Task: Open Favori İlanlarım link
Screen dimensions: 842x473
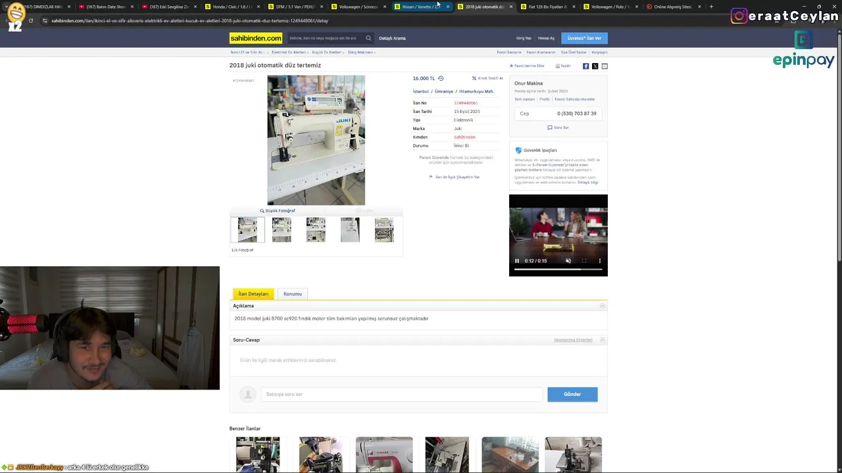Action: tap(509, 52)
